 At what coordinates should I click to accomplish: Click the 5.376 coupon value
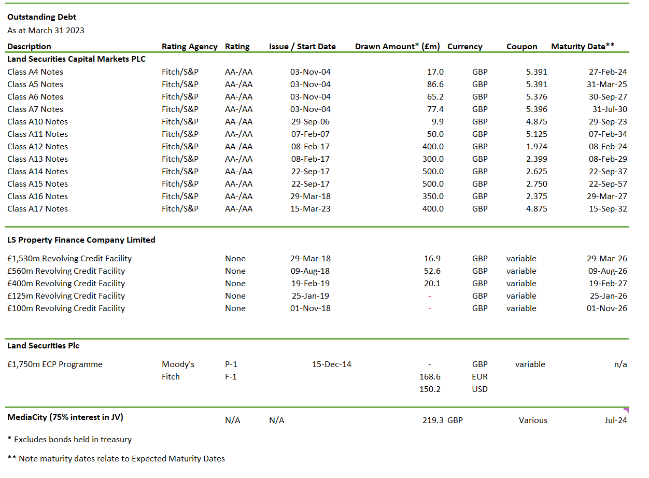[x=537, y=96]
